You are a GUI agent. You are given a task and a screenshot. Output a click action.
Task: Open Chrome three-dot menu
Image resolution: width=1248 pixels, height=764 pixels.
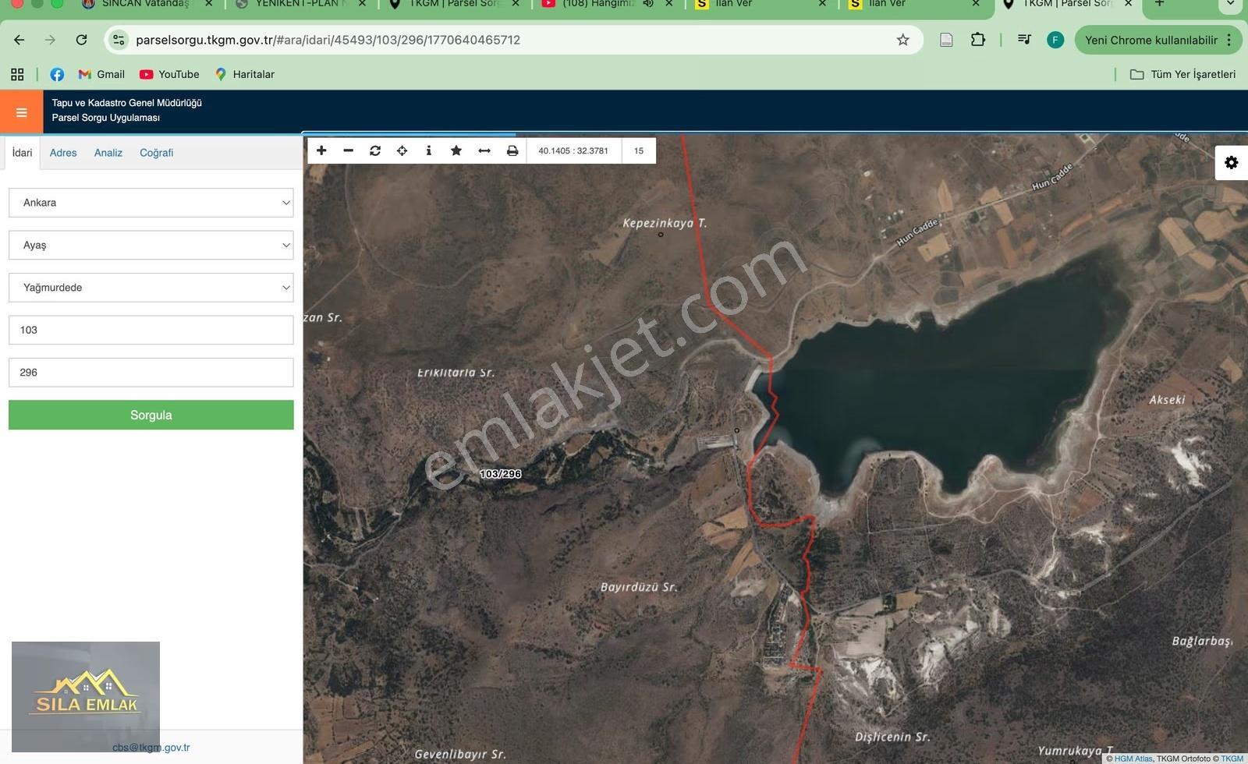click(1229, 40)
